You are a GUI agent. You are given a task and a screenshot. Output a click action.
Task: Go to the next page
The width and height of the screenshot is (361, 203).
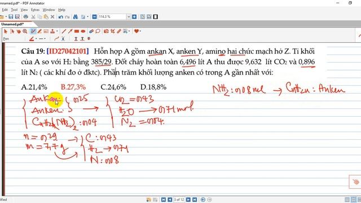[188, 200]
